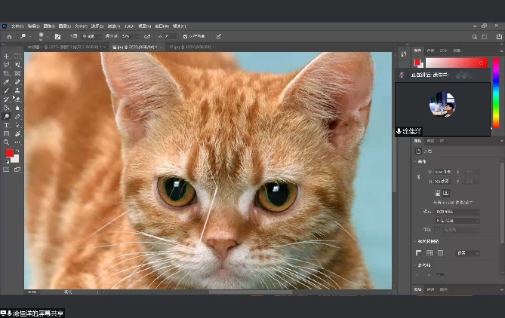Screen dimensions: 505x318
Task: Select the Horizontal Type tool
Action: click(6, 125)
